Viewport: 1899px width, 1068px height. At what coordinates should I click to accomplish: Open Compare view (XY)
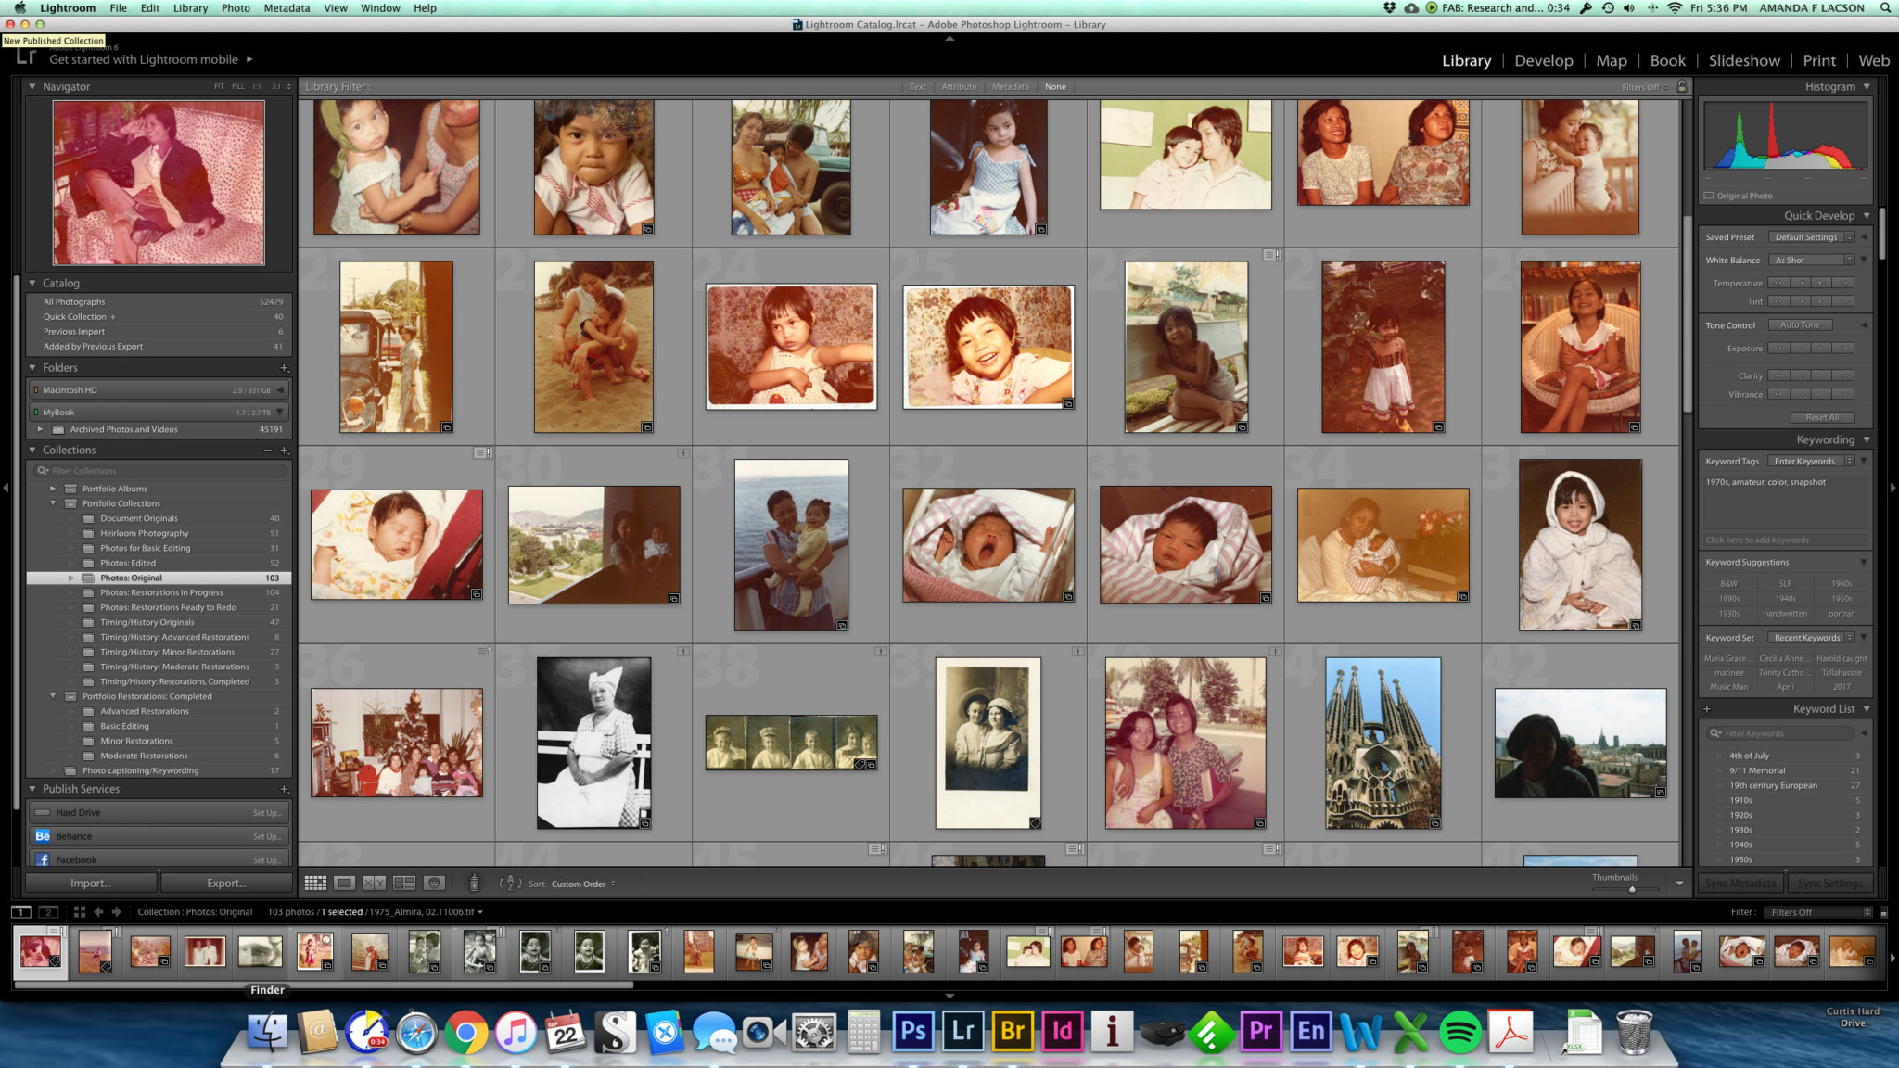point(374,884)
